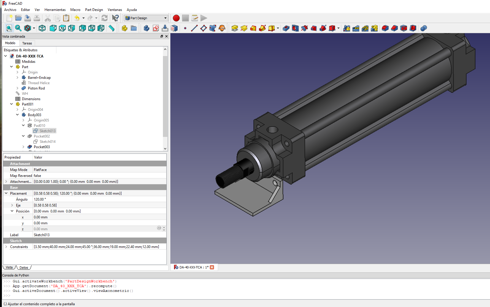Select the Groove tool
Image resolution: width=490 pixels, height=307 pixels.
coord(305,28)
